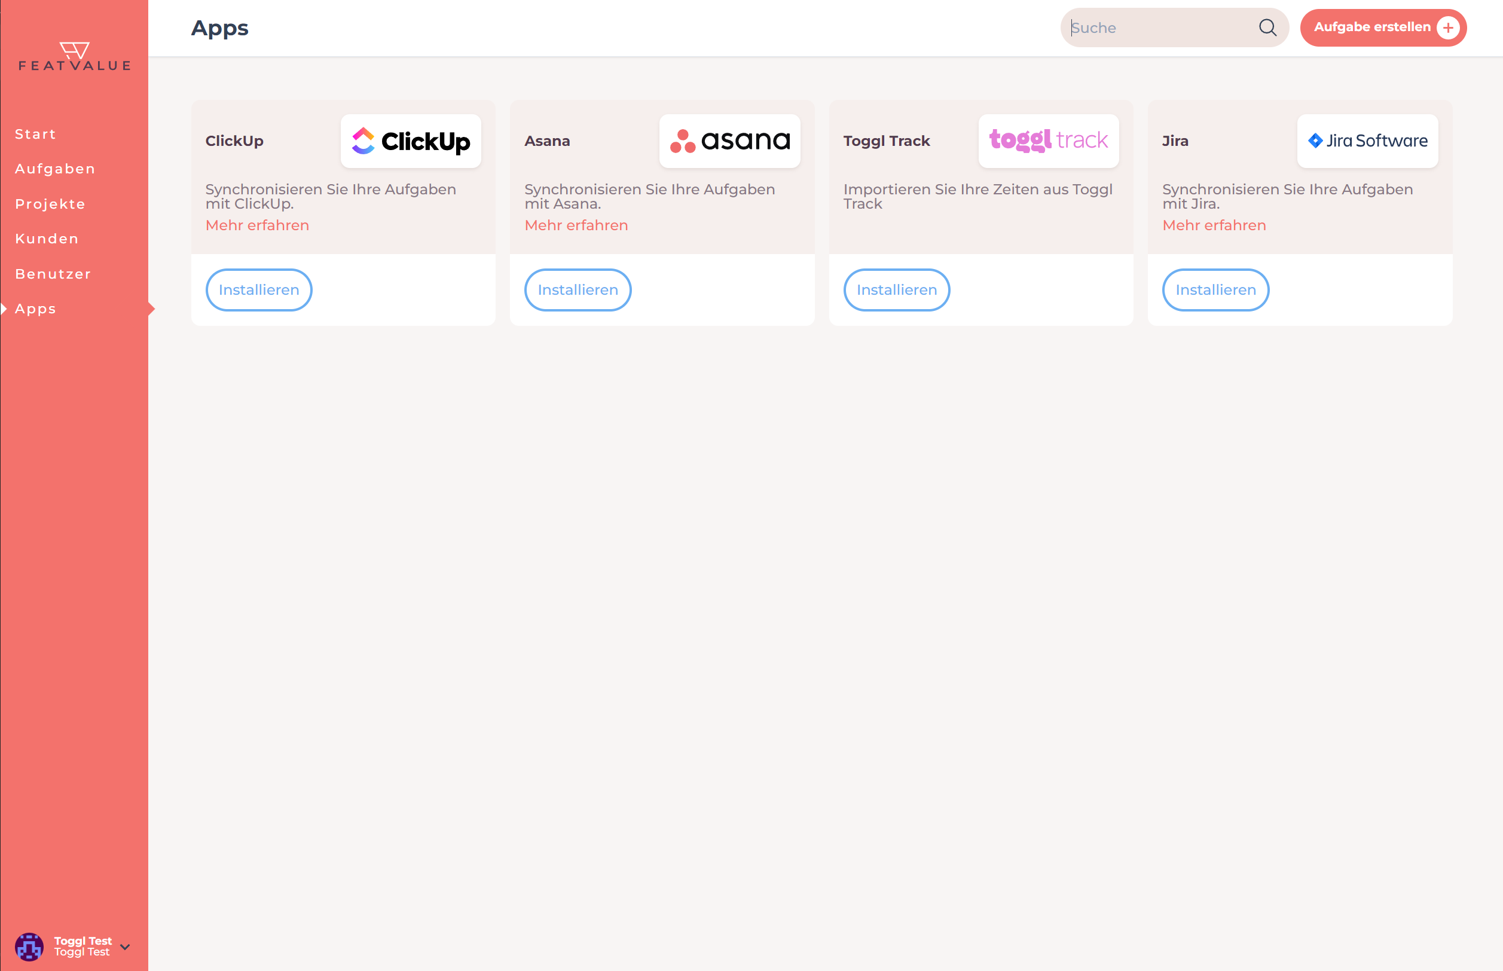
Task: Click the ClickUp app icon
Action: coord(410,141)
